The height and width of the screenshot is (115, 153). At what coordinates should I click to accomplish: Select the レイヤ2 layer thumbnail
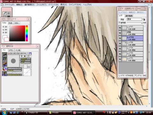[x=124, y=59]
